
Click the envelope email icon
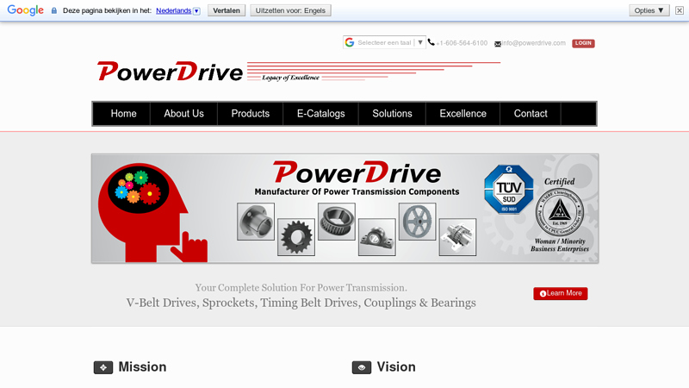pyautogui.click(x=498, y=44)
